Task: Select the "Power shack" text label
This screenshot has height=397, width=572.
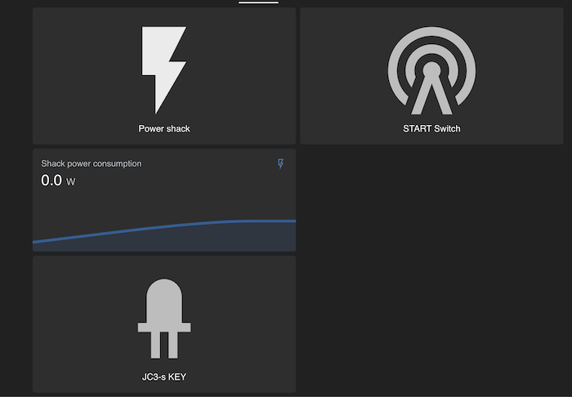Action: (x=164, y=129)
